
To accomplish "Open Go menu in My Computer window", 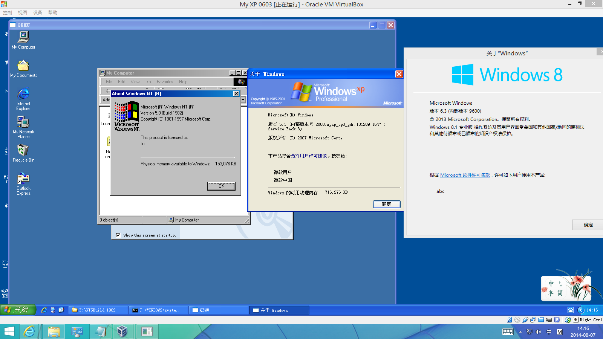I will pyautogui.click(x=148, y=82).
